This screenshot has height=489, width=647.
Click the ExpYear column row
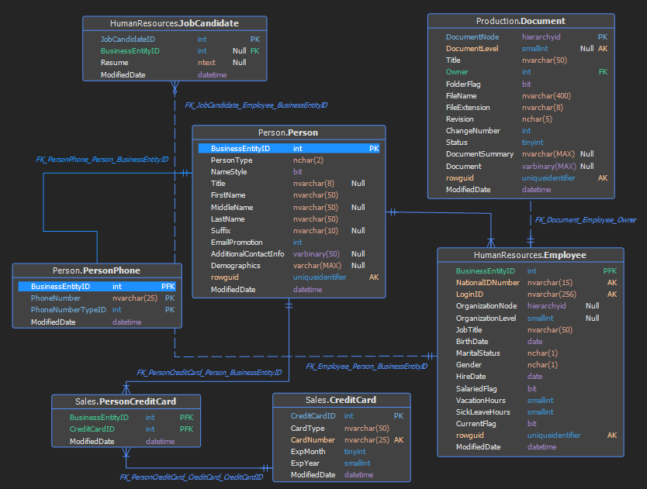click(341, 463)
